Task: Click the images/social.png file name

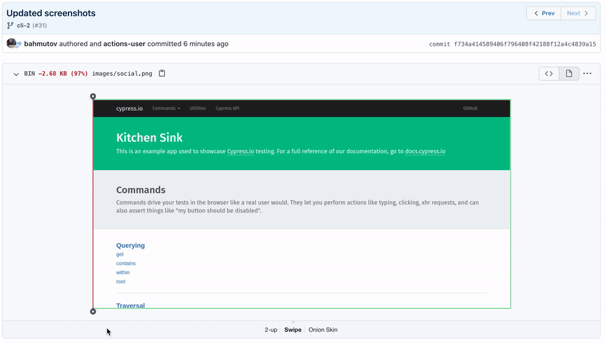Action: click(x=122, y=74)
